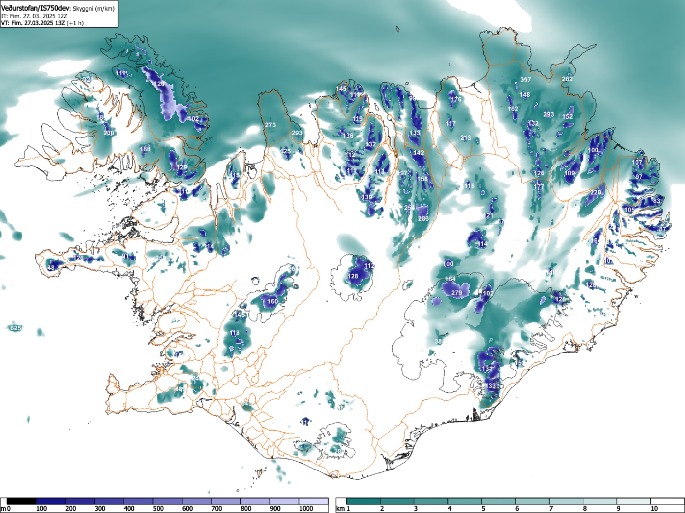Screen dimensions: 685x513
Task: Click the 283 visibility value
Action: point(423,219)
